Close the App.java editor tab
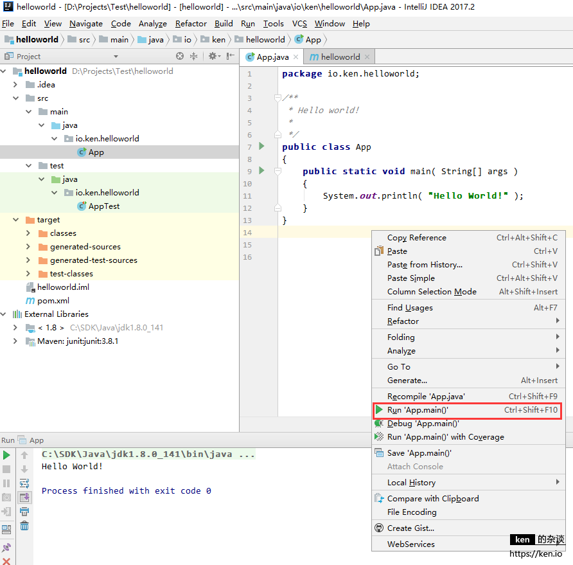 296,57
